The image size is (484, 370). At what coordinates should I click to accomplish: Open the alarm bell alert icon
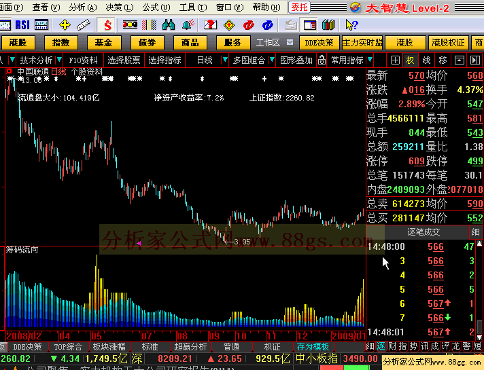tap(188, 24)
